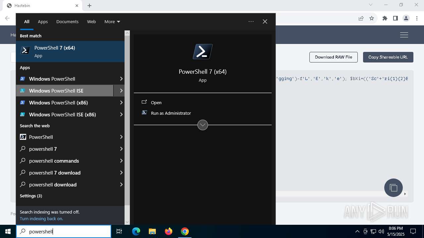The image size is (424, 238).
Task: Choose Run as Administrator for PowerShell 7
Action: 171,113
